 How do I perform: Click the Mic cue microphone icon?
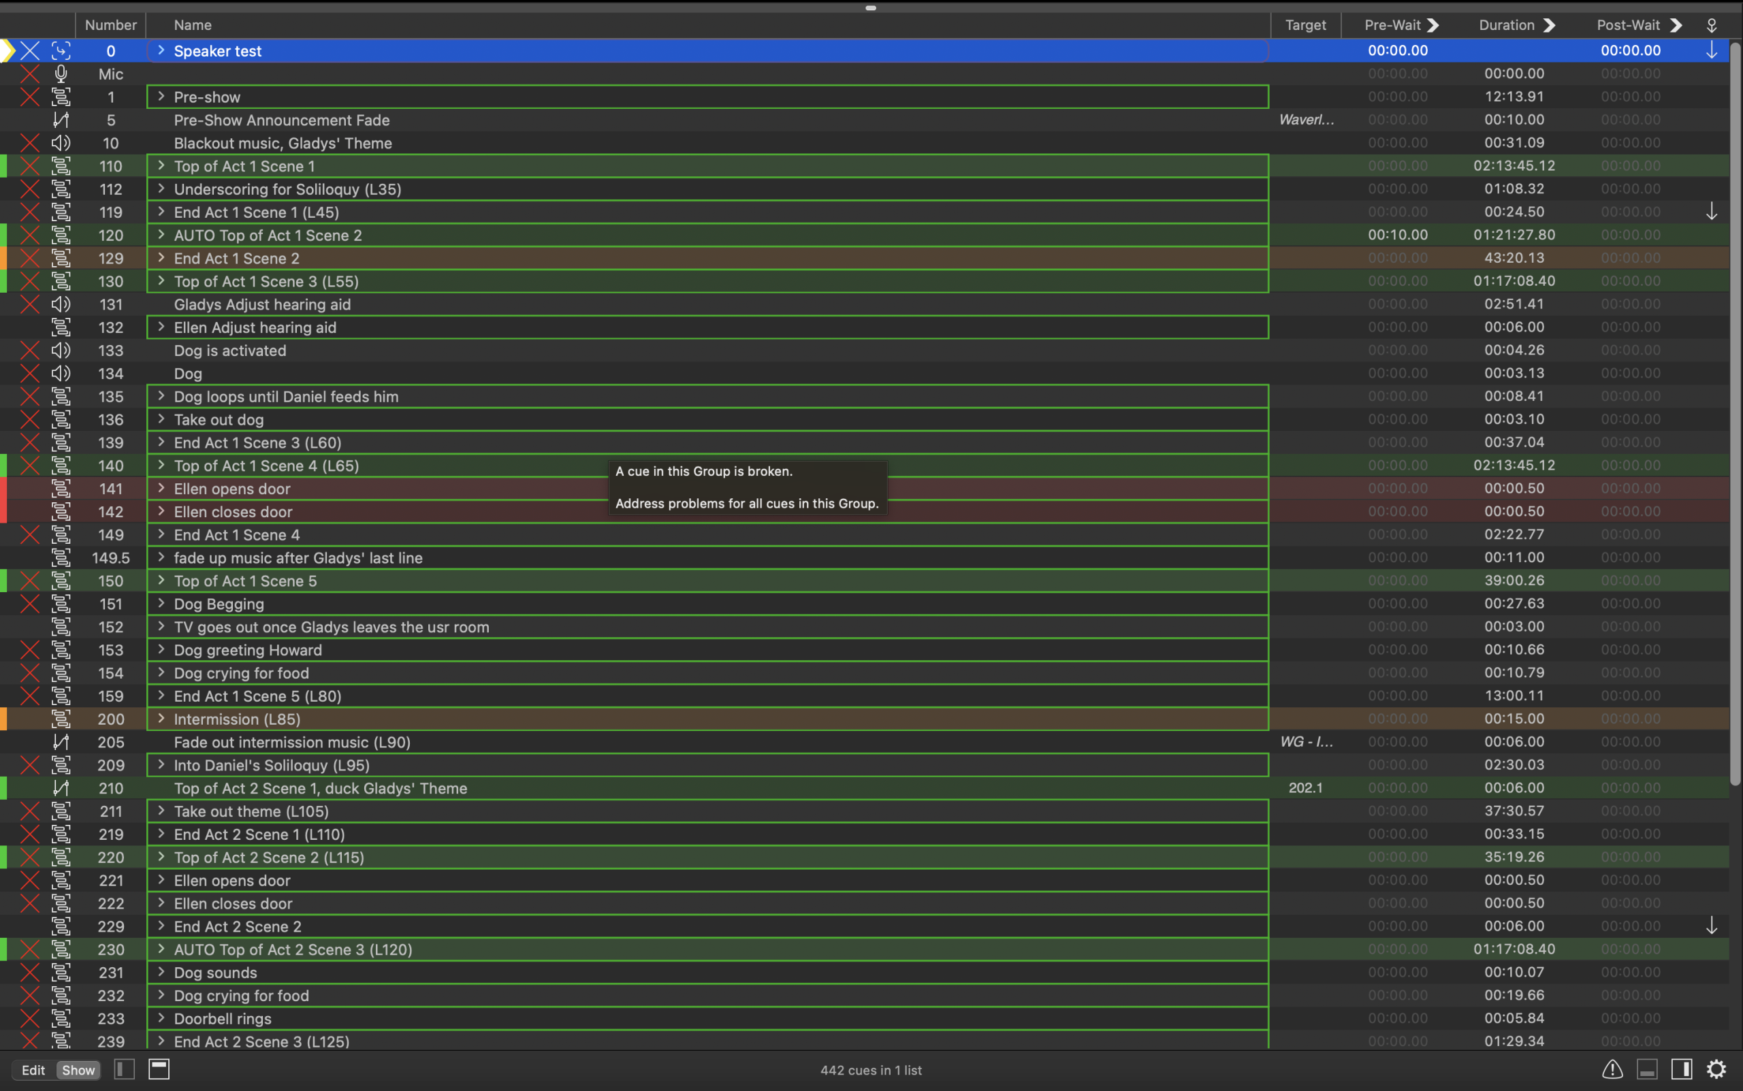(x=61, y=74)
